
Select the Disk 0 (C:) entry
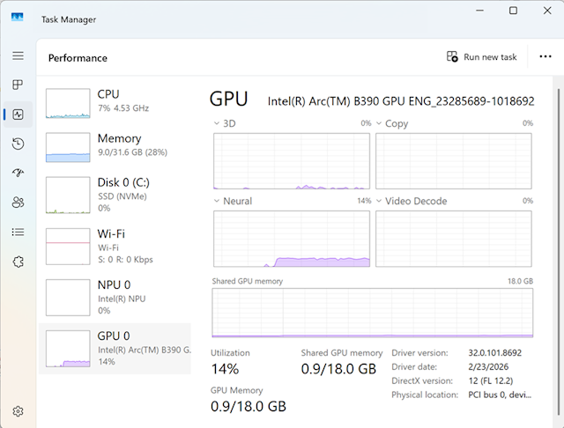click(x=115, y=196)
